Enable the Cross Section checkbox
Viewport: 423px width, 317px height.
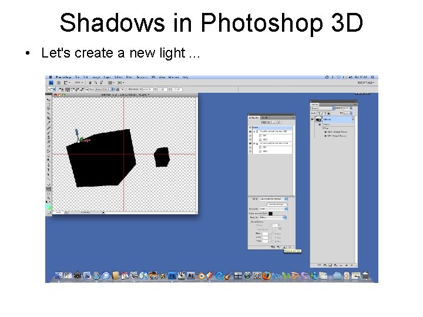pos(250,222)
